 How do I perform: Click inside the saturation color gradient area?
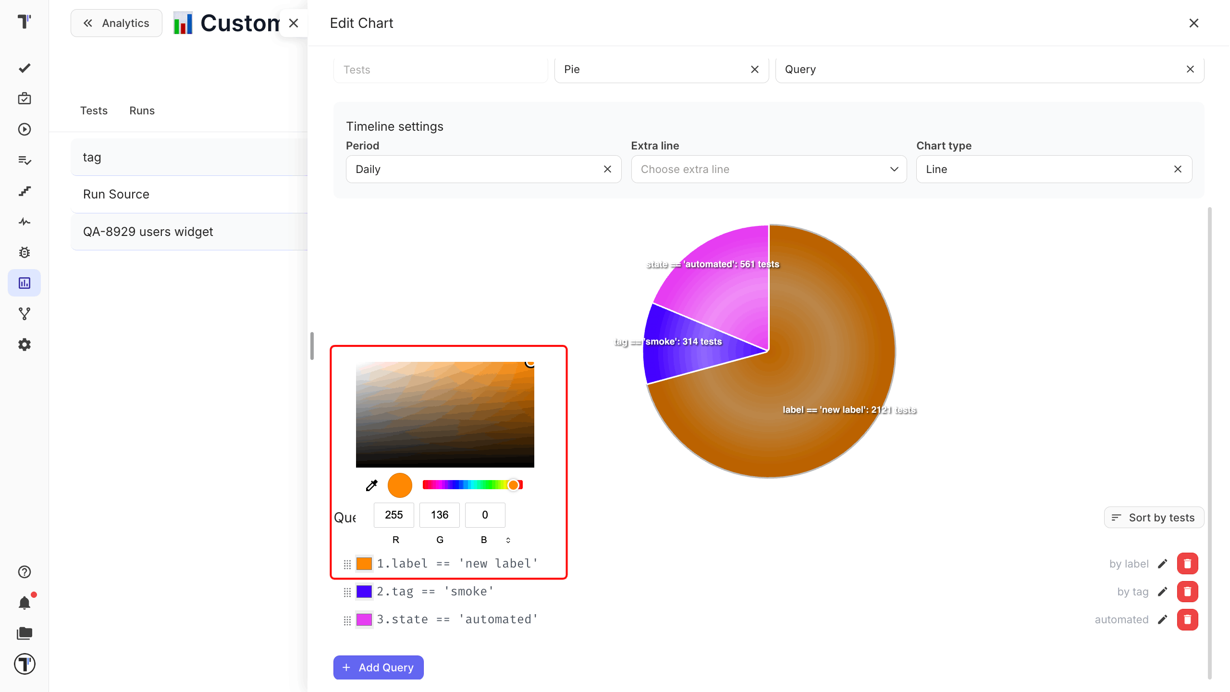pyautogui.click(x=445, y=414)
